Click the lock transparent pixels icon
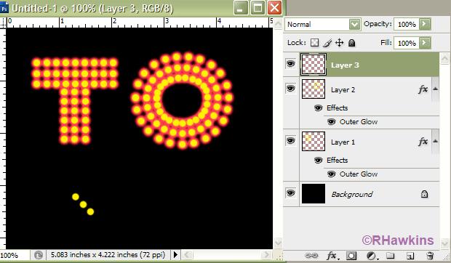 click(315, 43)
